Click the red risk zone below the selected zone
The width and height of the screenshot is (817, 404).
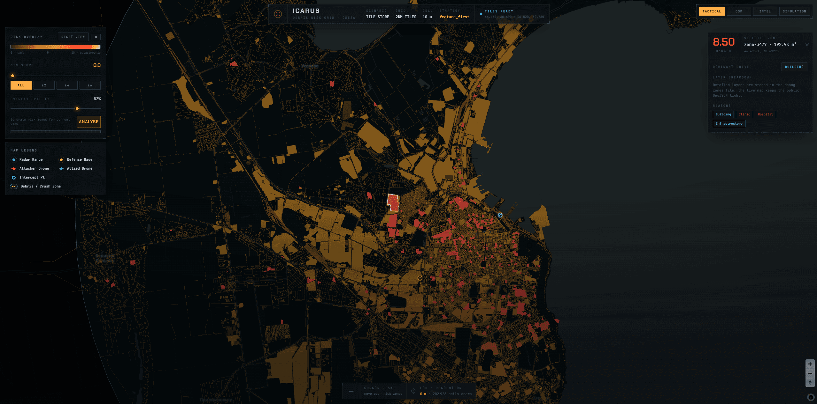(392, 221)
